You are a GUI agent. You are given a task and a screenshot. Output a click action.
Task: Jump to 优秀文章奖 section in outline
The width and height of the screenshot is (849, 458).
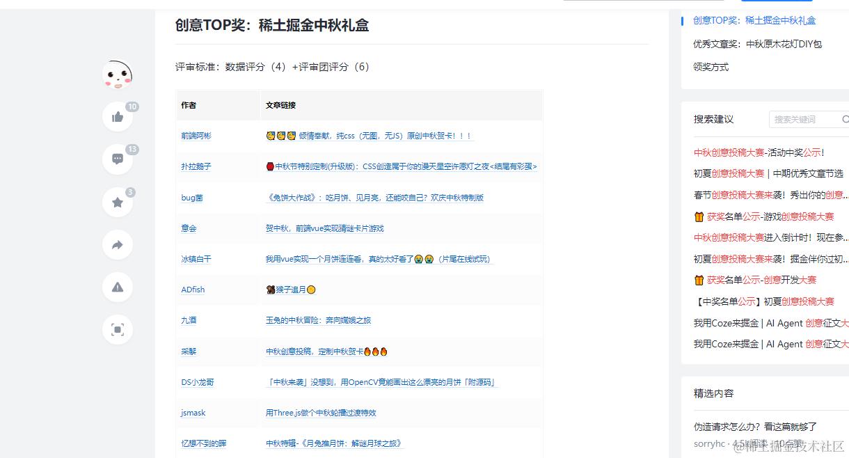757,44
